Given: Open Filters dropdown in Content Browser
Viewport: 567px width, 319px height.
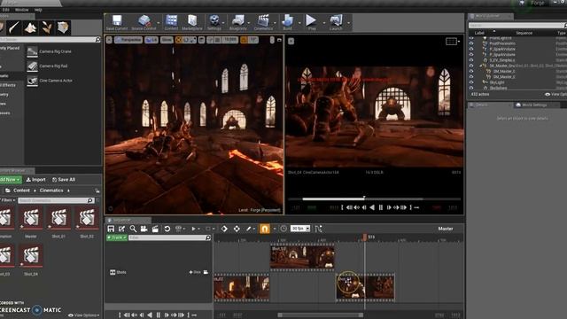Looking at the screenshot, I should click(7, 200).
